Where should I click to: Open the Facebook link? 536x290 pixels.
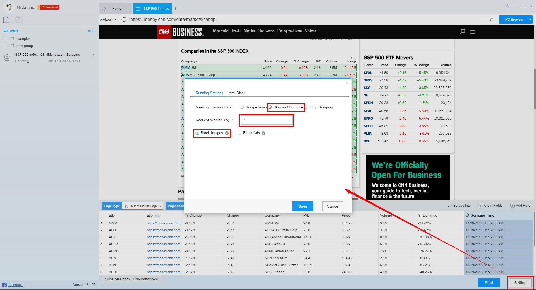click(x=15, y=285)
